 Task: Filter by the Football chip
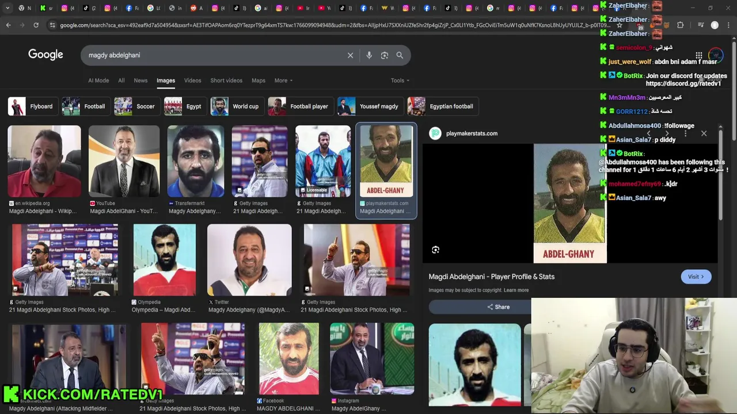pyautogui.click(x=85, y=106)
